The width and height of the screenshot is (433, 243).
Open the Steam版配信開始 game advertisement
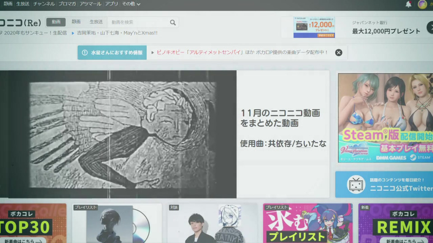pyautogui.click(x=386, y=118)
